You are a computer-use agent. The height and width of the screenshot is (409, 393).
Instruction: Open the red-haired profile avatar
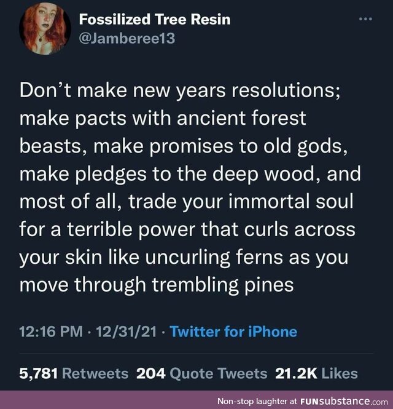(x=45, y=28)
